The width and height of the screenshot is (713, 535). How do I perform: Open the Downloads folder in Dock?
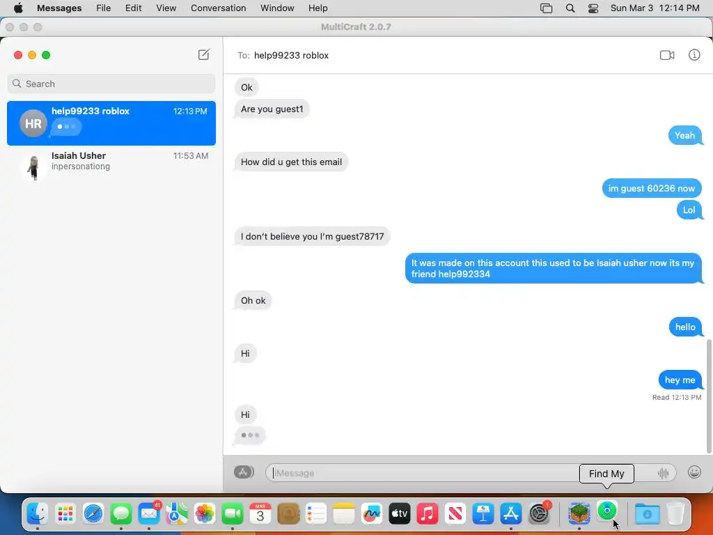[x=647, y=514]
